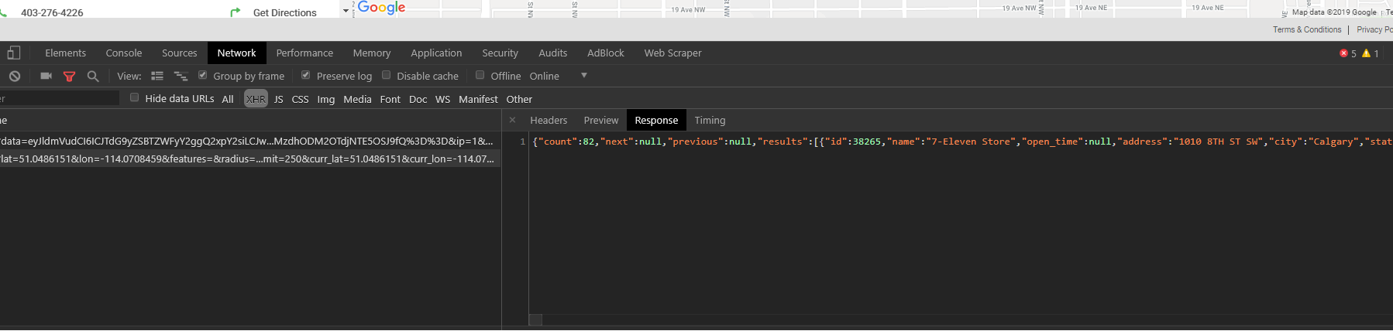Click the capture screenshots camera icon
This screenshot has height=331, width=1393.
coord(46,76)
